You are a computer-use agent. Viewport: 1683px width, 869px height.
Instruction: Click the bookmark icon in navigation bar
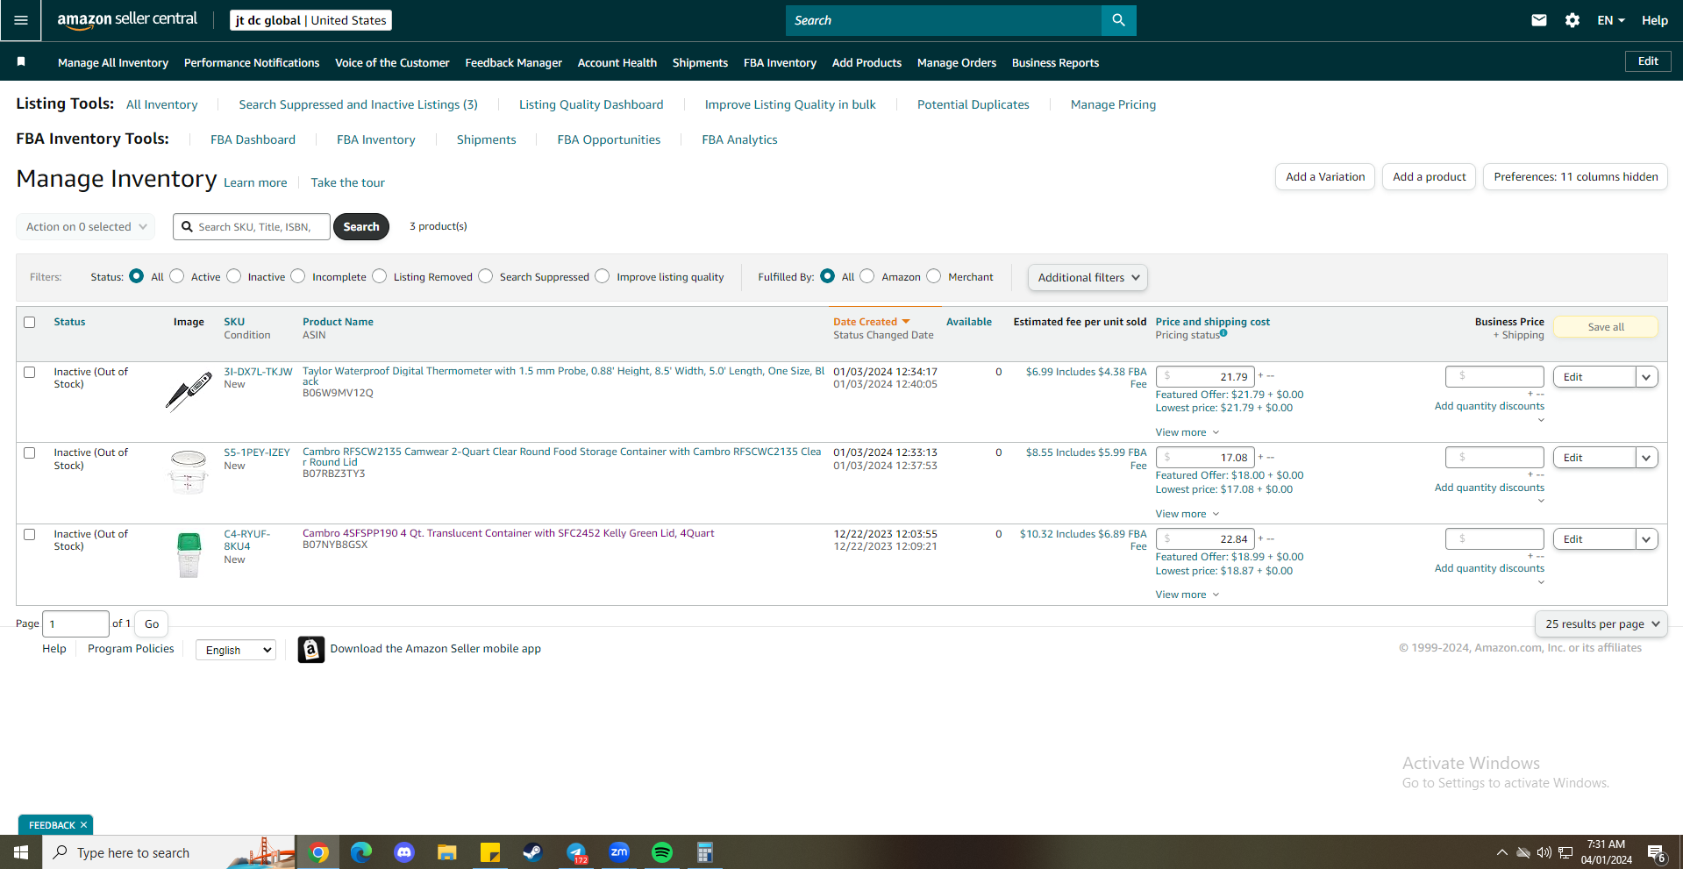click(x=21, y=61)
